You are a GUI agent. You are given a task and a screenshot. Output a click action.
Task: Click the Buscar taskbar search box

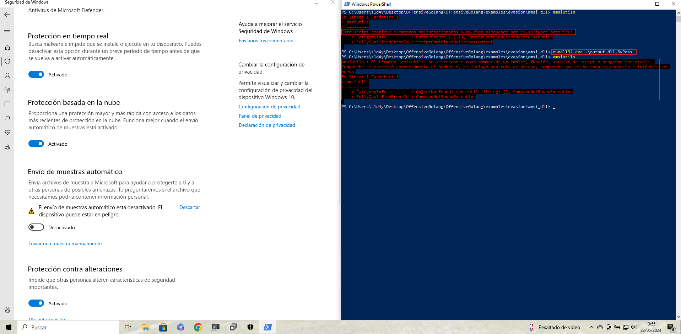click(68, 327)
